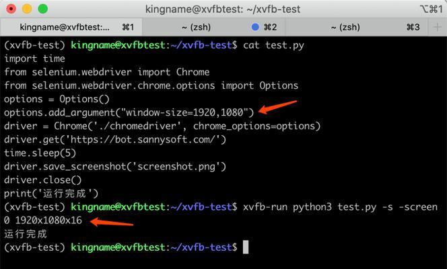Click the cat test.py command text

[x=273, y=45]
